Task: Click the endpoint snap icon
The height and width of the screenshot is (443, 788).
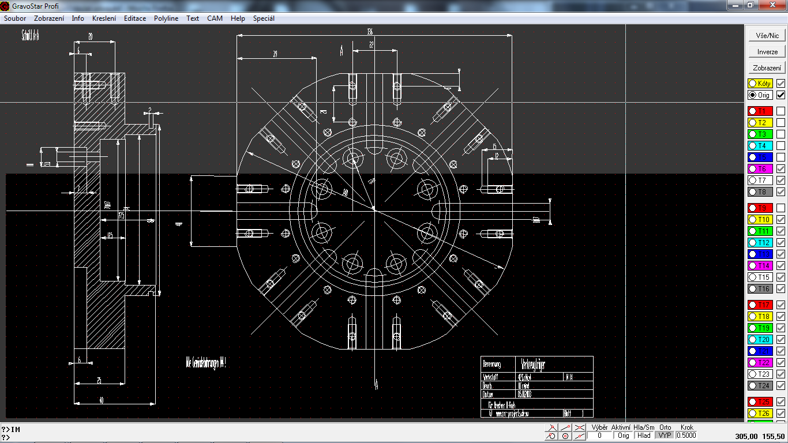Action: (551, 427)
